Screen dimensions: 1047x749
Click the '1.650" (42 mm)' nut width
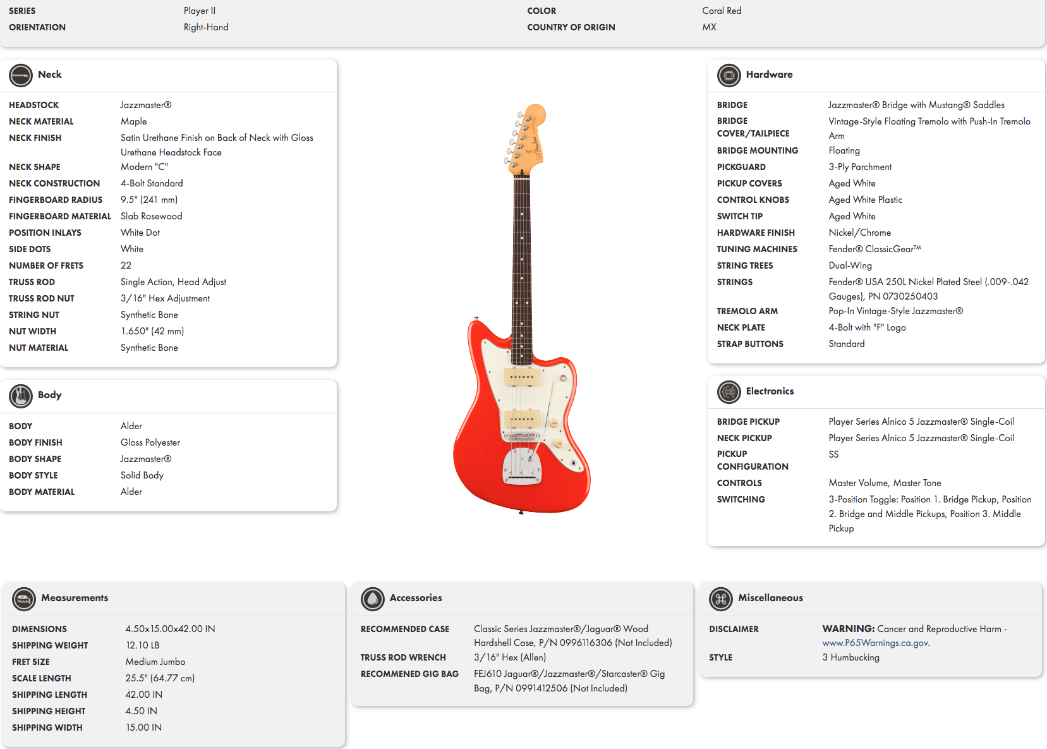click(152, 331)
